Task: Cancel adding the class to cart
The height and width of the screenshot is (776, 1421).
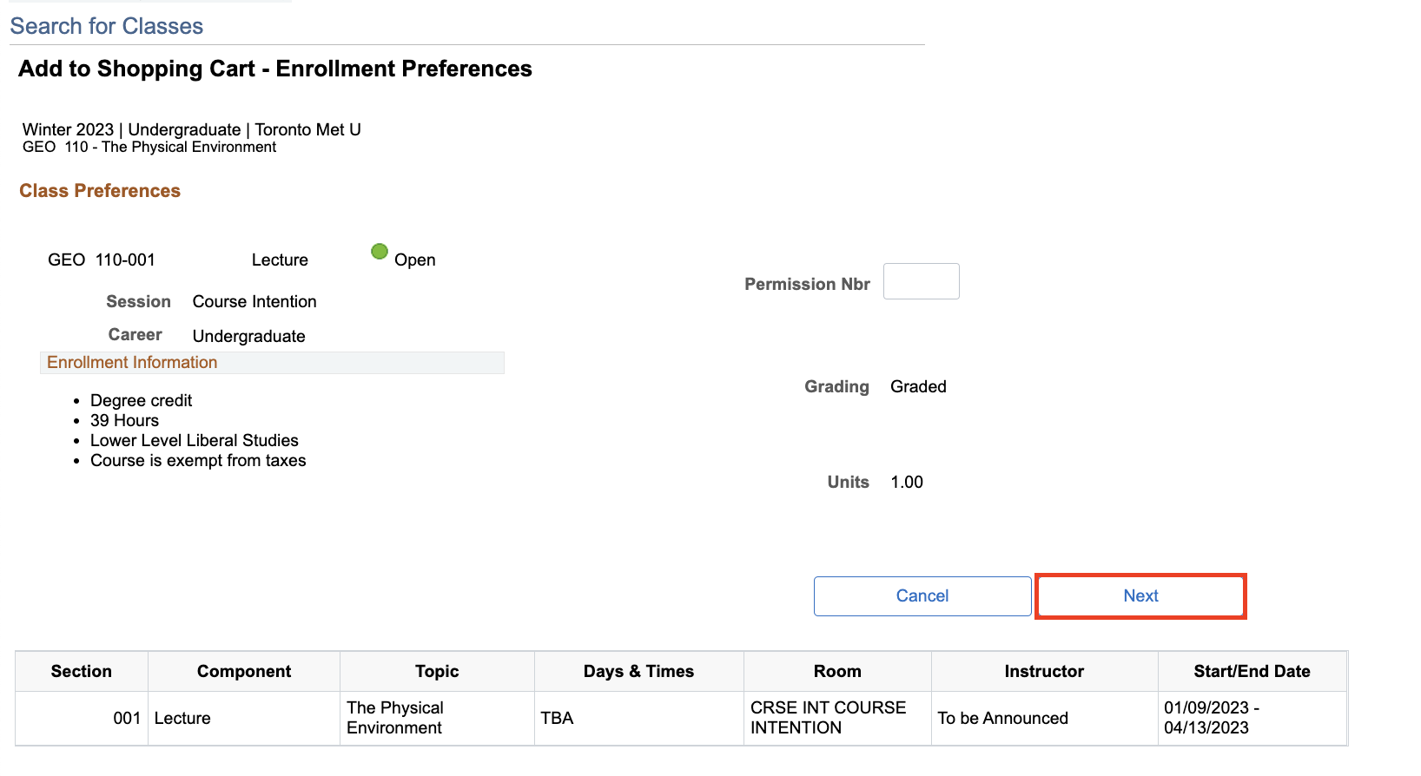Action: click(x=922, y=596)
